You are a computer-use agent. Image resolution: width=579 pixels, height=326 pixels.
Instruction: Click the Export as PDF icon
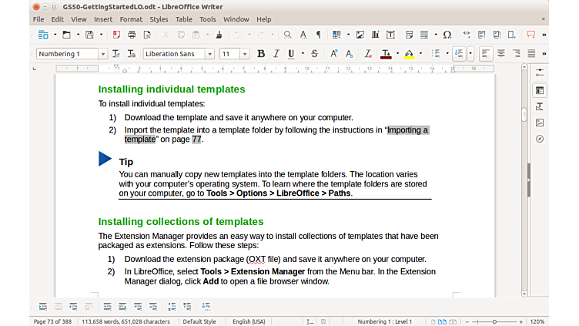tap(116, 35)
